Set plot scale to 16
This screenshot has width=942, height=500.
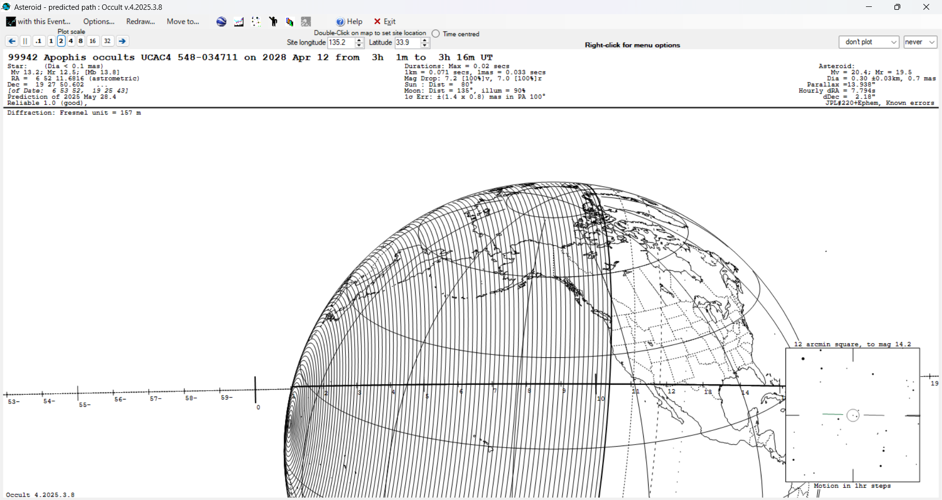93,41
